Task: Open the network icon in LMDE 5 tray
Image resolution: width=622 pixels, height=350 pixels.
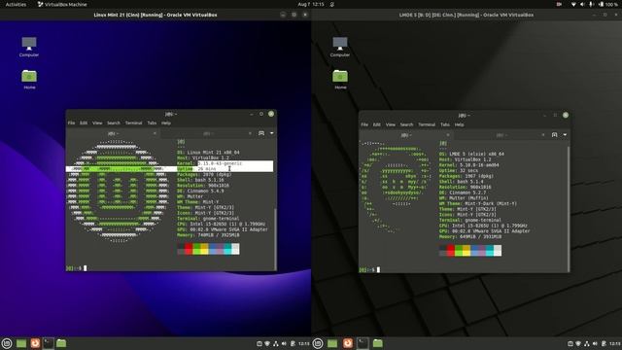Action: point(587,343)
